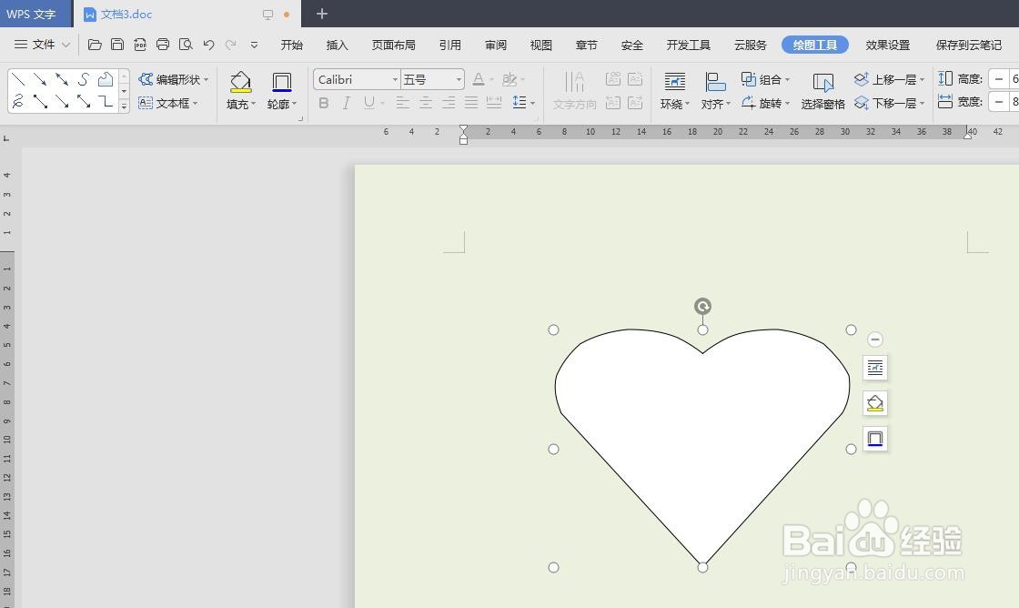
Task: Toggle distributed text alignment
Action: click(x=494, y=103)
